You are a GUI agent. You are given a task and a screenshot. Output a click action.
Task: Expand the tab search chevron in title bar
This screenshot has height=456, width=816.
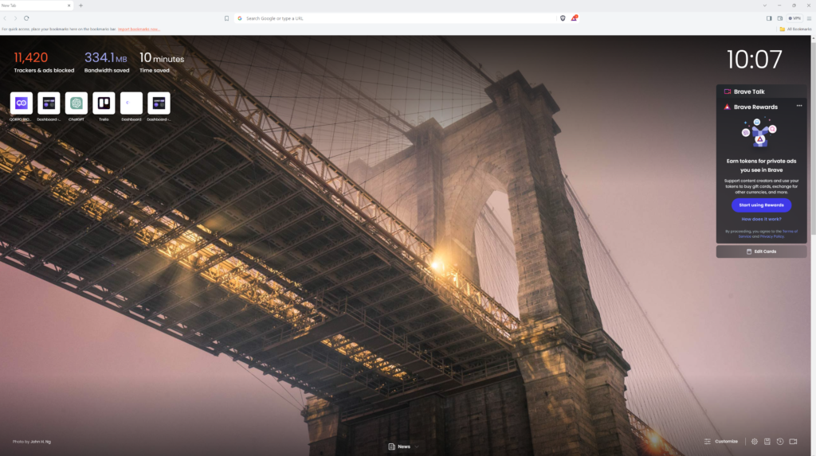coord(764,6)
